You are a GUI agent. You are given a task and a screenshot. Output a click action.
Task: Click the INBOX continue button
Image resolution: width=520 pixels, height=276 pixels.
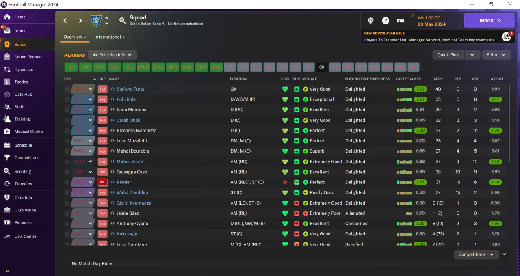pos(489,21)
